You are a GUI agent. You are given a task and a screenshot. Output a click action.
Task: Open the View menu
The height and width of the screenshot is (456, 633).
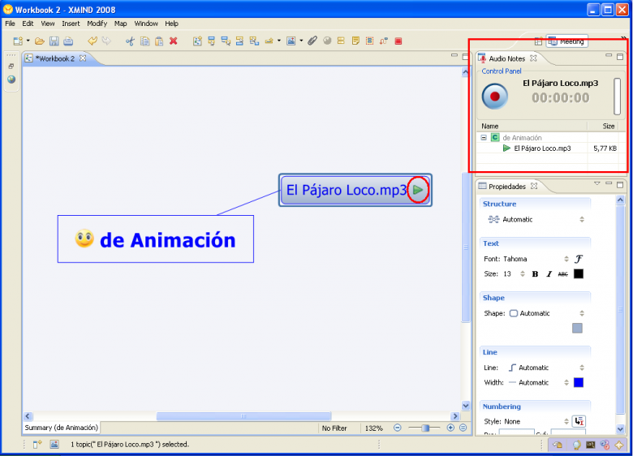[x=48, y=24]
